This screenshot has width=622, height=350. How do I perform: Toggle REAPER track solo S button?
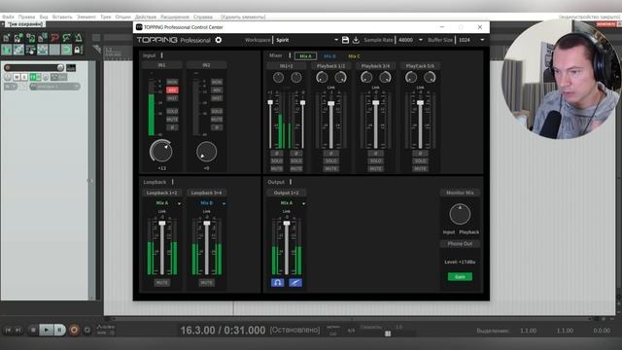click(24, 77)
